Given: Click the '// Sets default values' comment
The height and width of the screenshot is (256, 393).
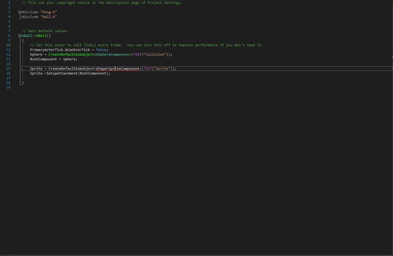Looking at the screenshot, I should coord(45,31).
